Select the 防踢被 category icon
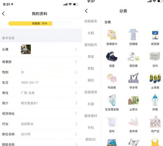This screenshot has height=146, width=163. pyautogui.click(x=133, y=35)
